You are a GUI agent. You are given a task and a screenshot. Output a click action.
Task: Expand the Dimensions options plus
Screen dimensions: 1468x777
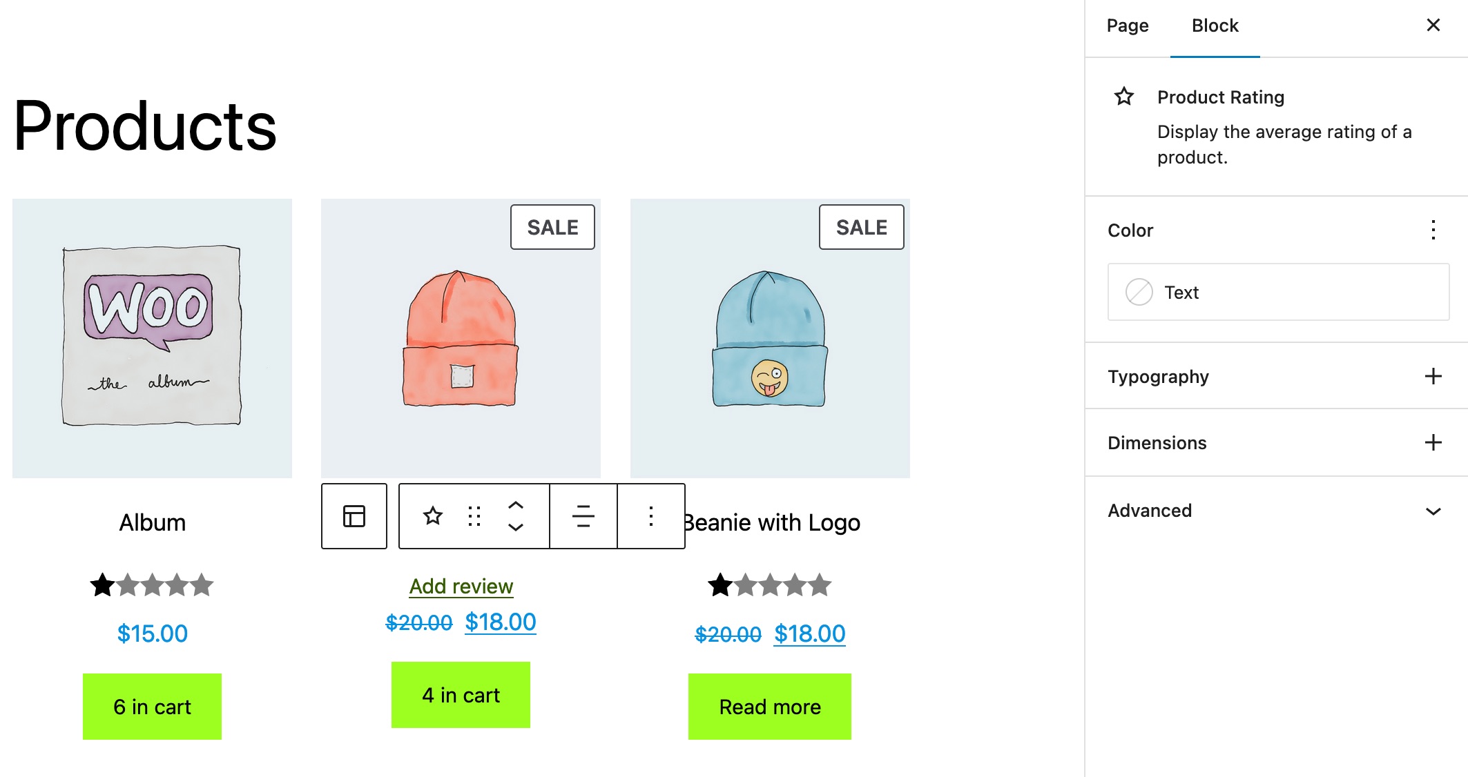coord(1433,442)
